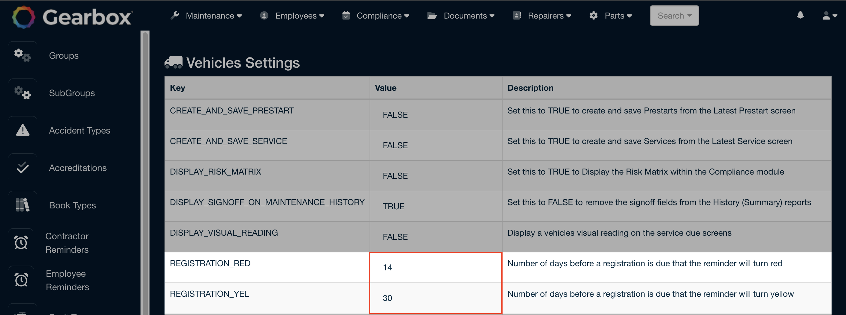Open the Parts dropdown
The height and width of the screenshot is (315, 846).
pos(618,15)
